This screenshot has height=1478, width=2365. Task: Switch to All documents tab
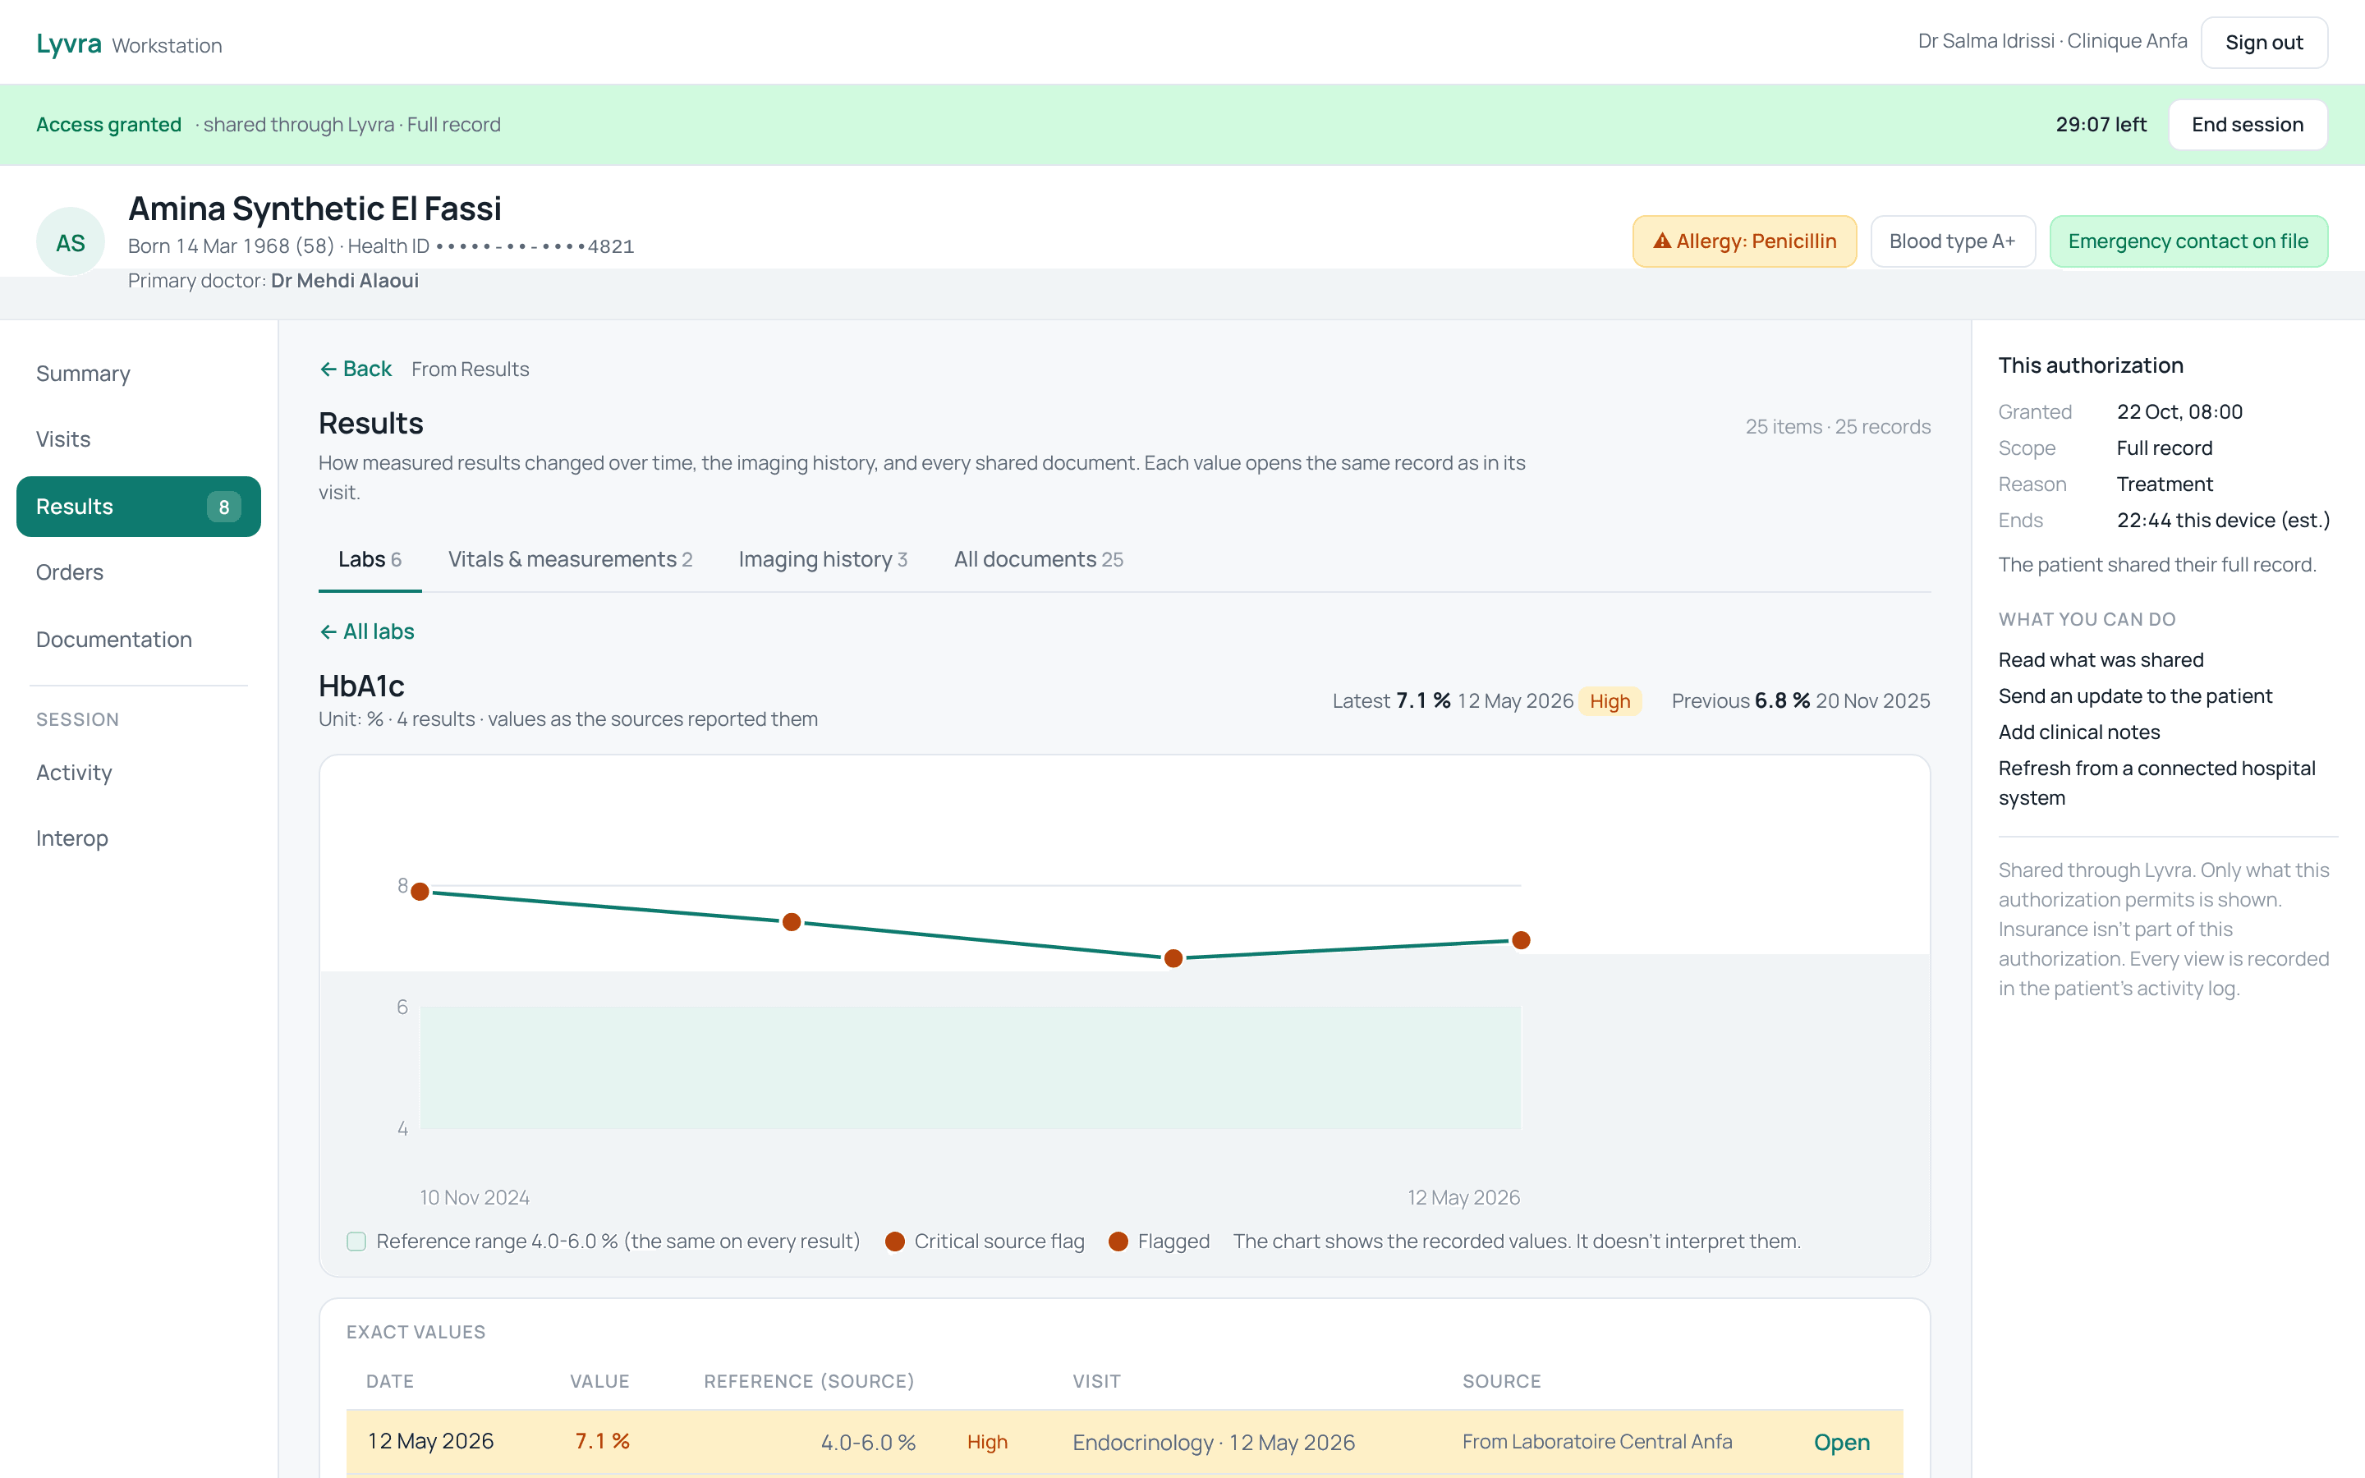click(x=1038, y=559)
